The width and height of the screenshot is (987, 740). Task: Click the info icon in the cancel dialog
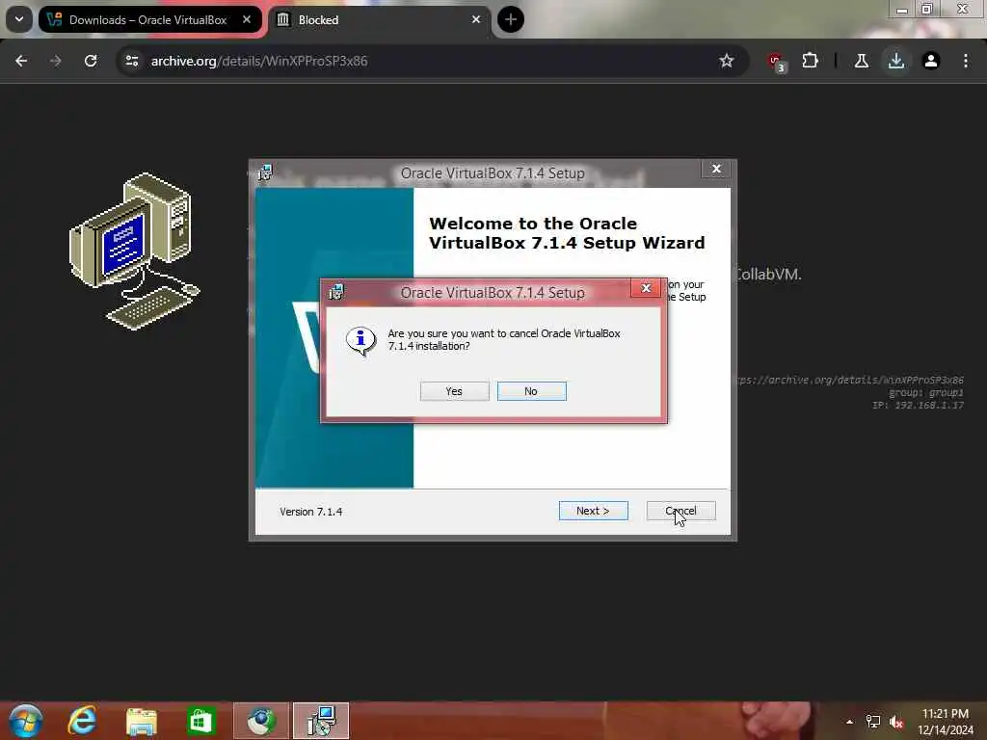pos(360,340)
